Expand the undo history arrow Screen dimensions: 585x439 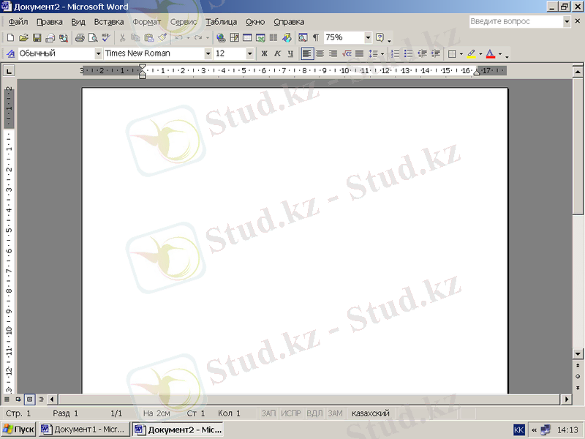[x=188, y=38]
